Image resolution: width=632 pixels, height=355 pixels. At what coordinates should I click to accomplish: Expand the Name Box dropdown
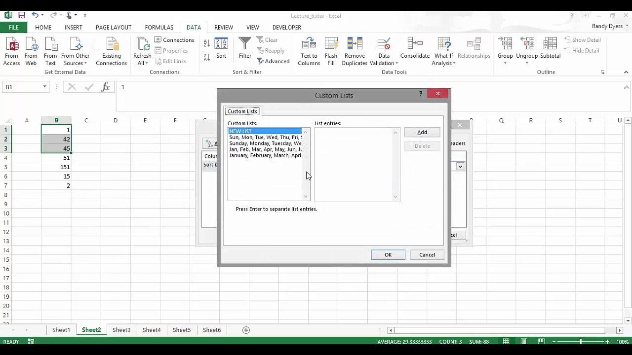coord(44,87)
